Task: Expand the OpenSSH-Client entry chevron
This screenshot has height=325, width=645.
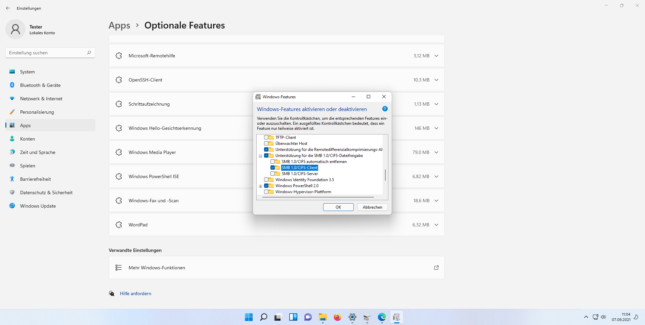Action: pyautogui.click(x=436, y=80)
